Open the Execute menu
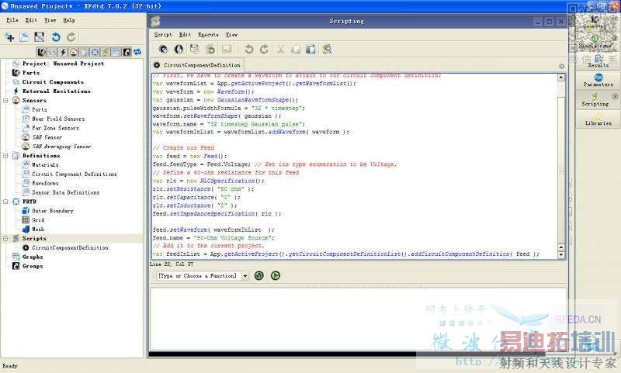The width and height of the screenshot is (621, 373). tap(208, 34)
